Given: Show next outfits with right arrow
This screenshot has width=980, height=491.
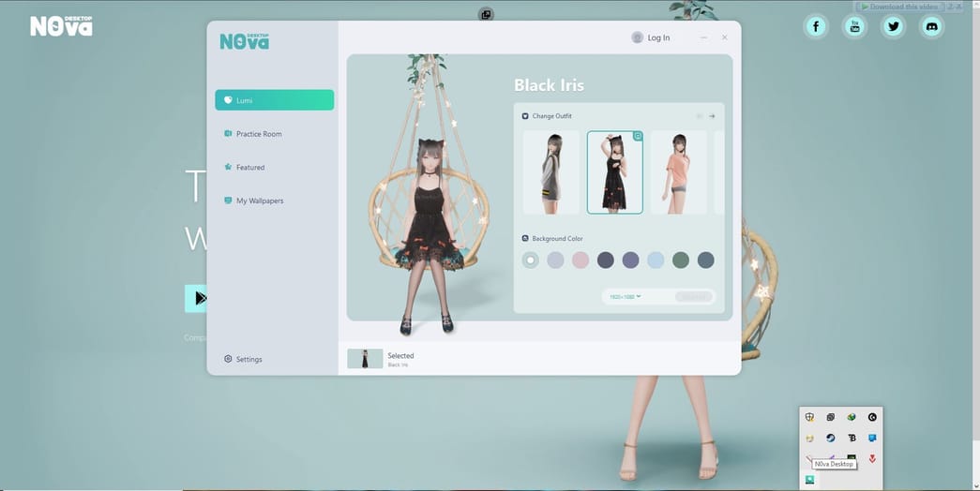Looking at the screenshot, I should (x=712, y=116).
